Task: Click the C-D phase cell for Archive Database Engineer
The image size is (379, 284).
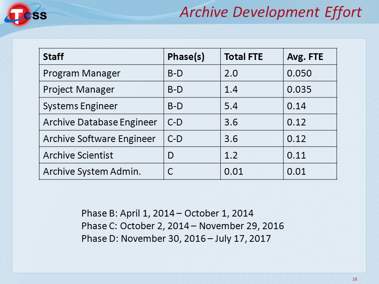Action: click(192, 122)
